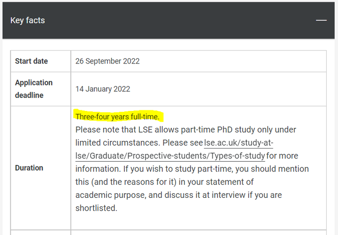Select the 14 January 2022 deadline text
This screenshot has height=235, width=338.
[x=103, y=89]
